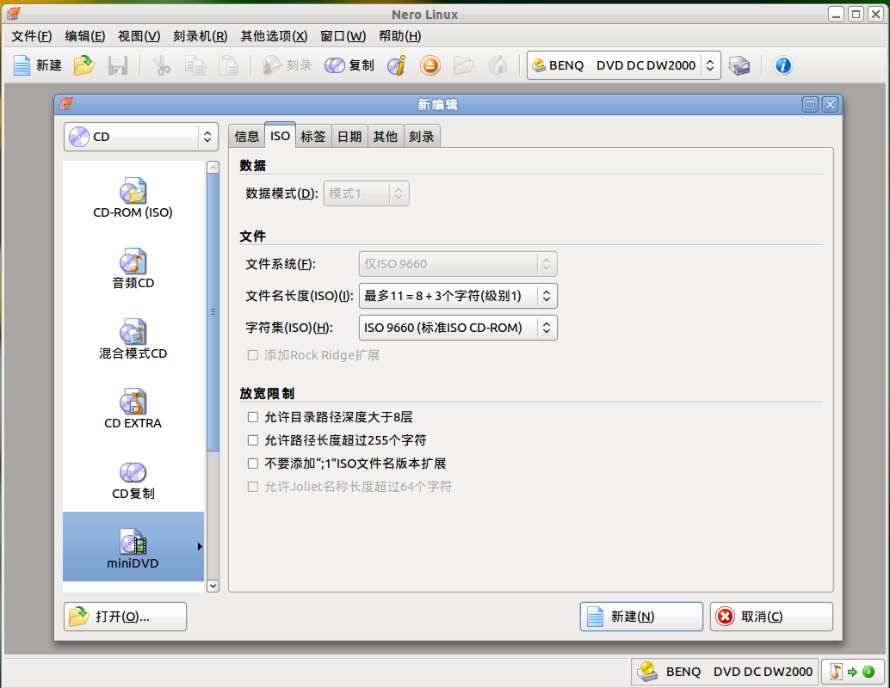Viewport: 890px width, 688px height.
Task: Click the greyed folder icon in toolbar
Action: click(x=464, y=66)
